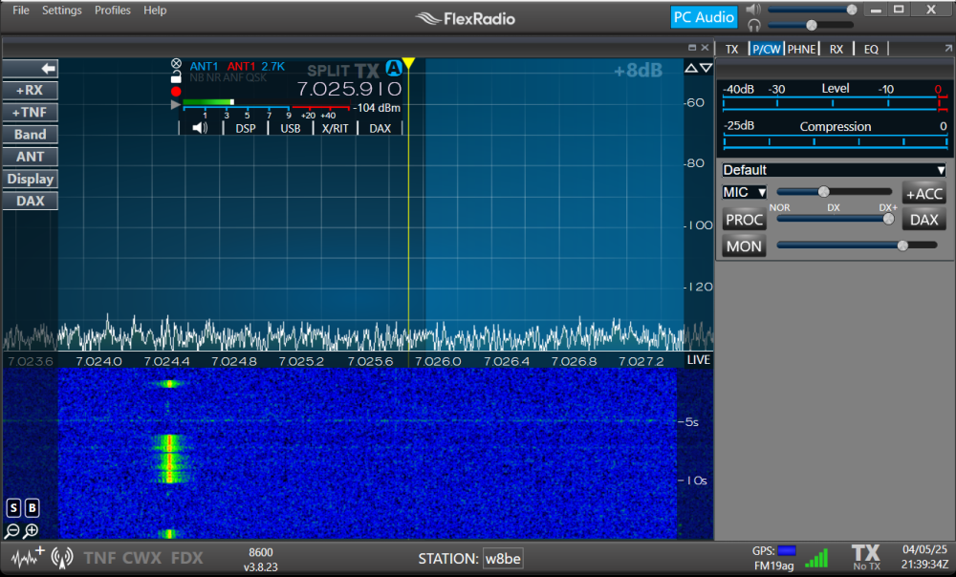Toggle the PROC speech processor
The image size is (956, 577).
(745, 220)
